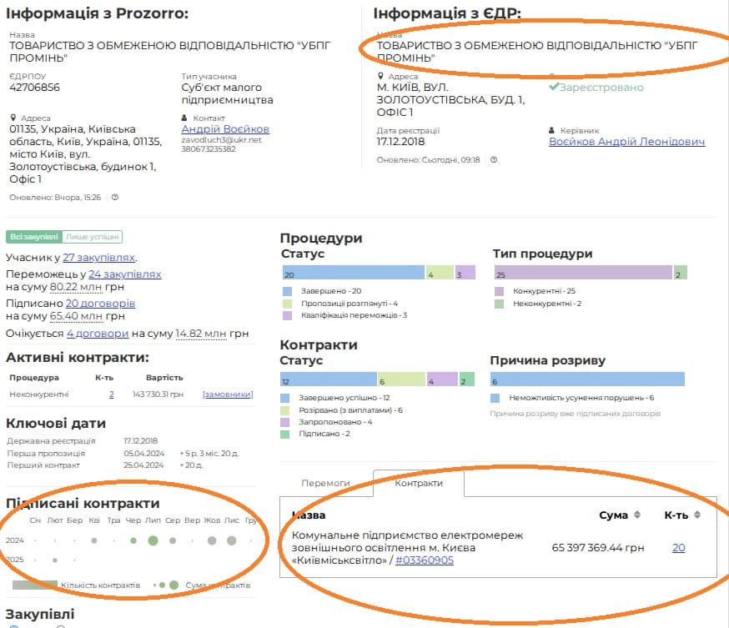Open the 'Андрій Воєйков' contact link
The width and height of the screenshot is (729, 628).
pyautogui.click(x=225, y=129)
